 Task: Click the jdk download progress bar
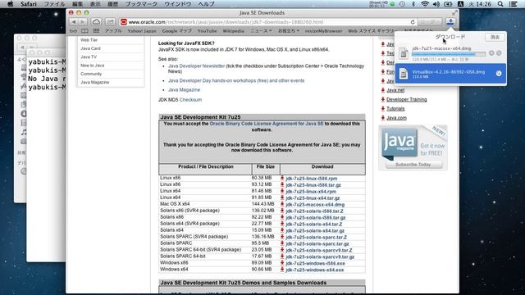(x=449, y=54)
